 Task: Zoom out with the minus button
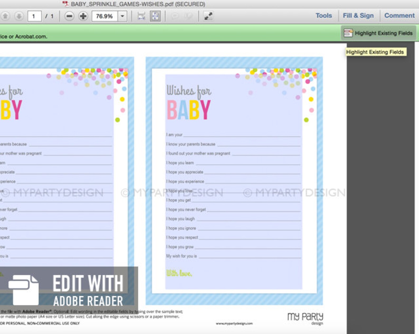coord(69,16)
